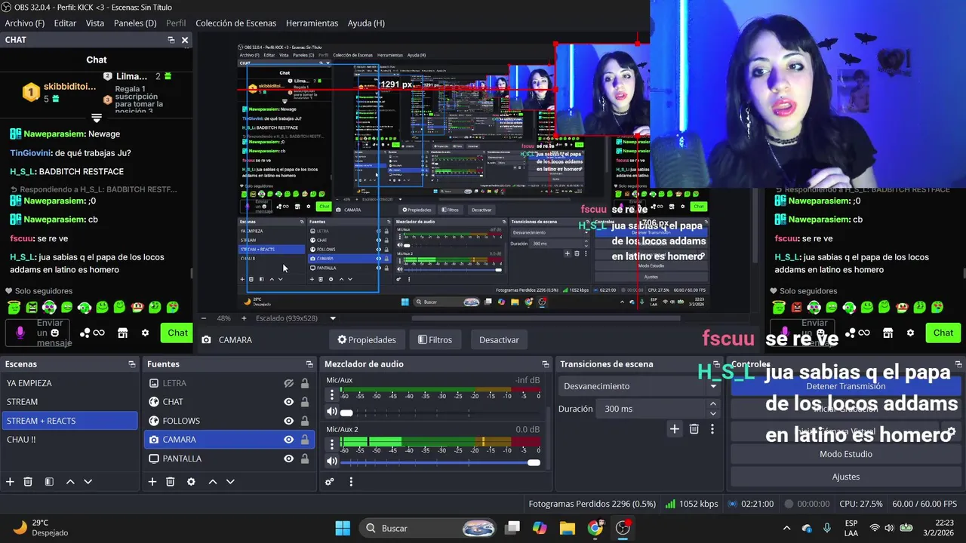Undock the Fuentes panel
Image resolution: width=966 pixels, height=543 pixels.
pyautogui.click(x=309, y=364)
